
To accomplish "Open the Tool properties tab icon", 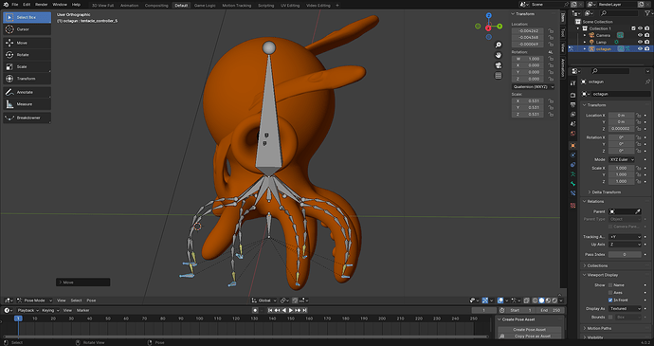I will click(x=572, y=83).
